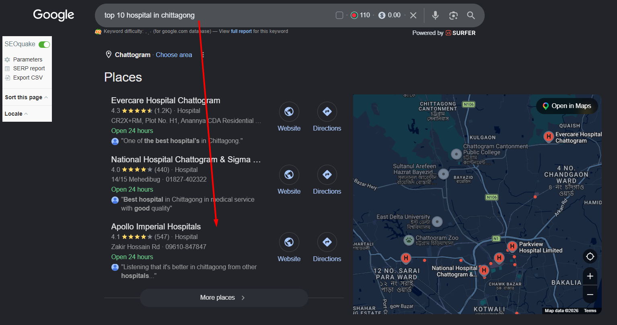Click the Chattogram Zoo map marker

(409, 240)
